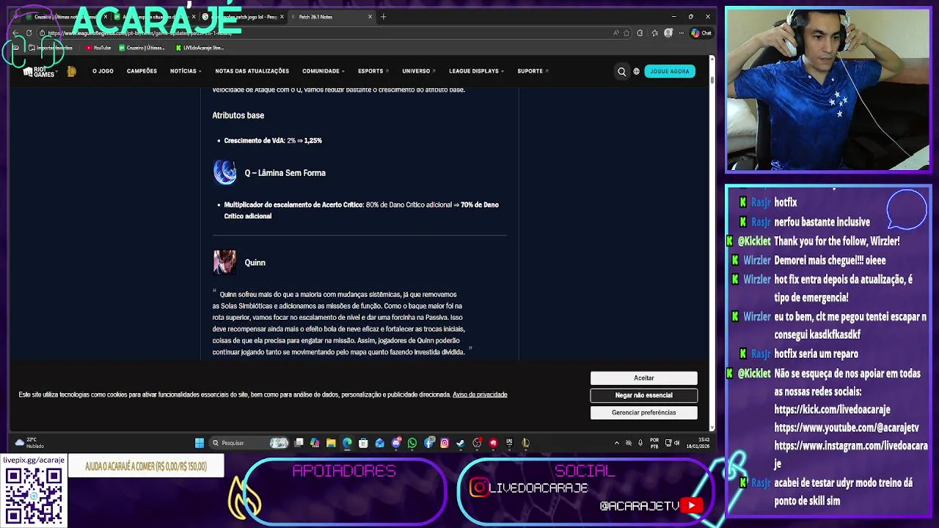The height and width of the screenshot is (528, 939).
Task: Open a new browser tab
Action: point(383,17)
